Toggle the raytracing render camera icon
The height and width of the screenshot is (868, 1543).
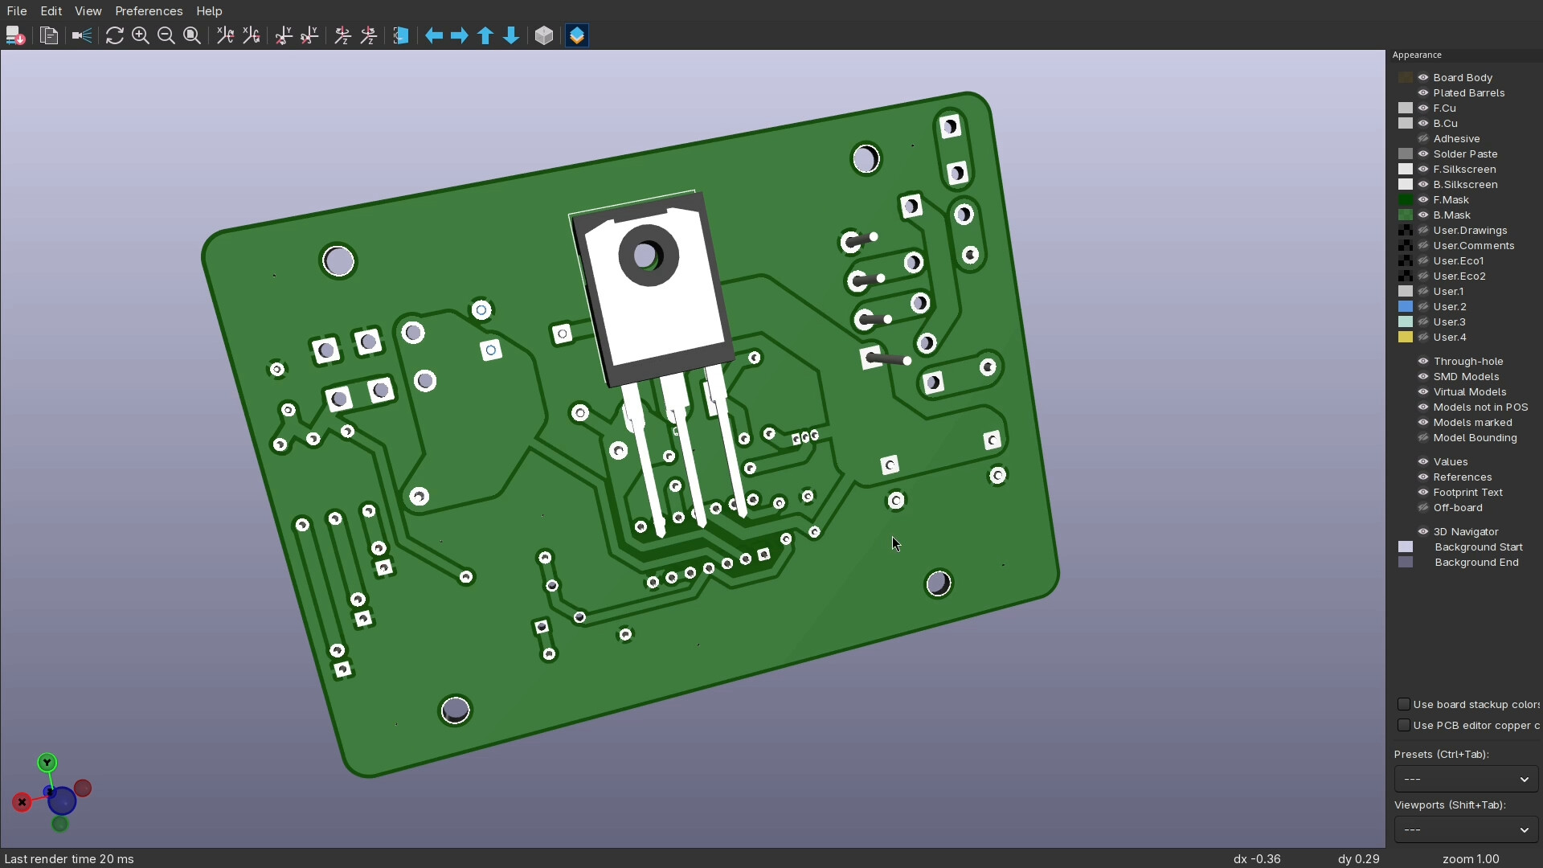(x=82, y=35)
